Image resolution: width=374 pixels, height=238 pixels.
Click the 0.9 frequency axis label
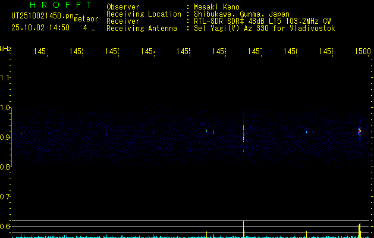pos(5,137)
